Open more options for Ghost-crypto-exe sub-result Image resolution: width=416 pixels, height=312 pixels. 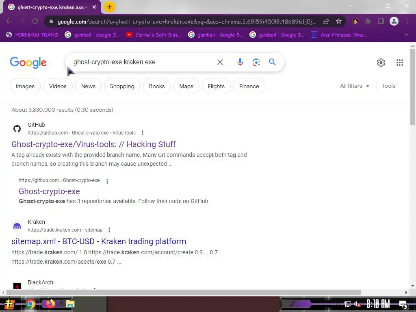pyautogui.click(x=107, y=181)
